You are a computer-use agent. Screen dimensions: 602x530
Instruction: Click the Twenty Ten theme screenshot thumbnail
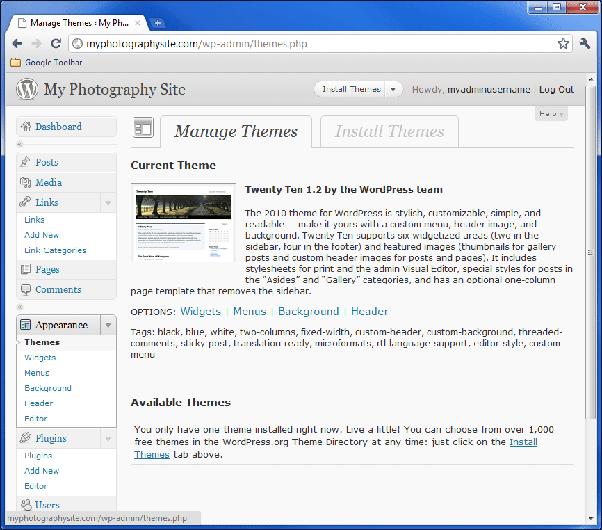pos(184,223)
